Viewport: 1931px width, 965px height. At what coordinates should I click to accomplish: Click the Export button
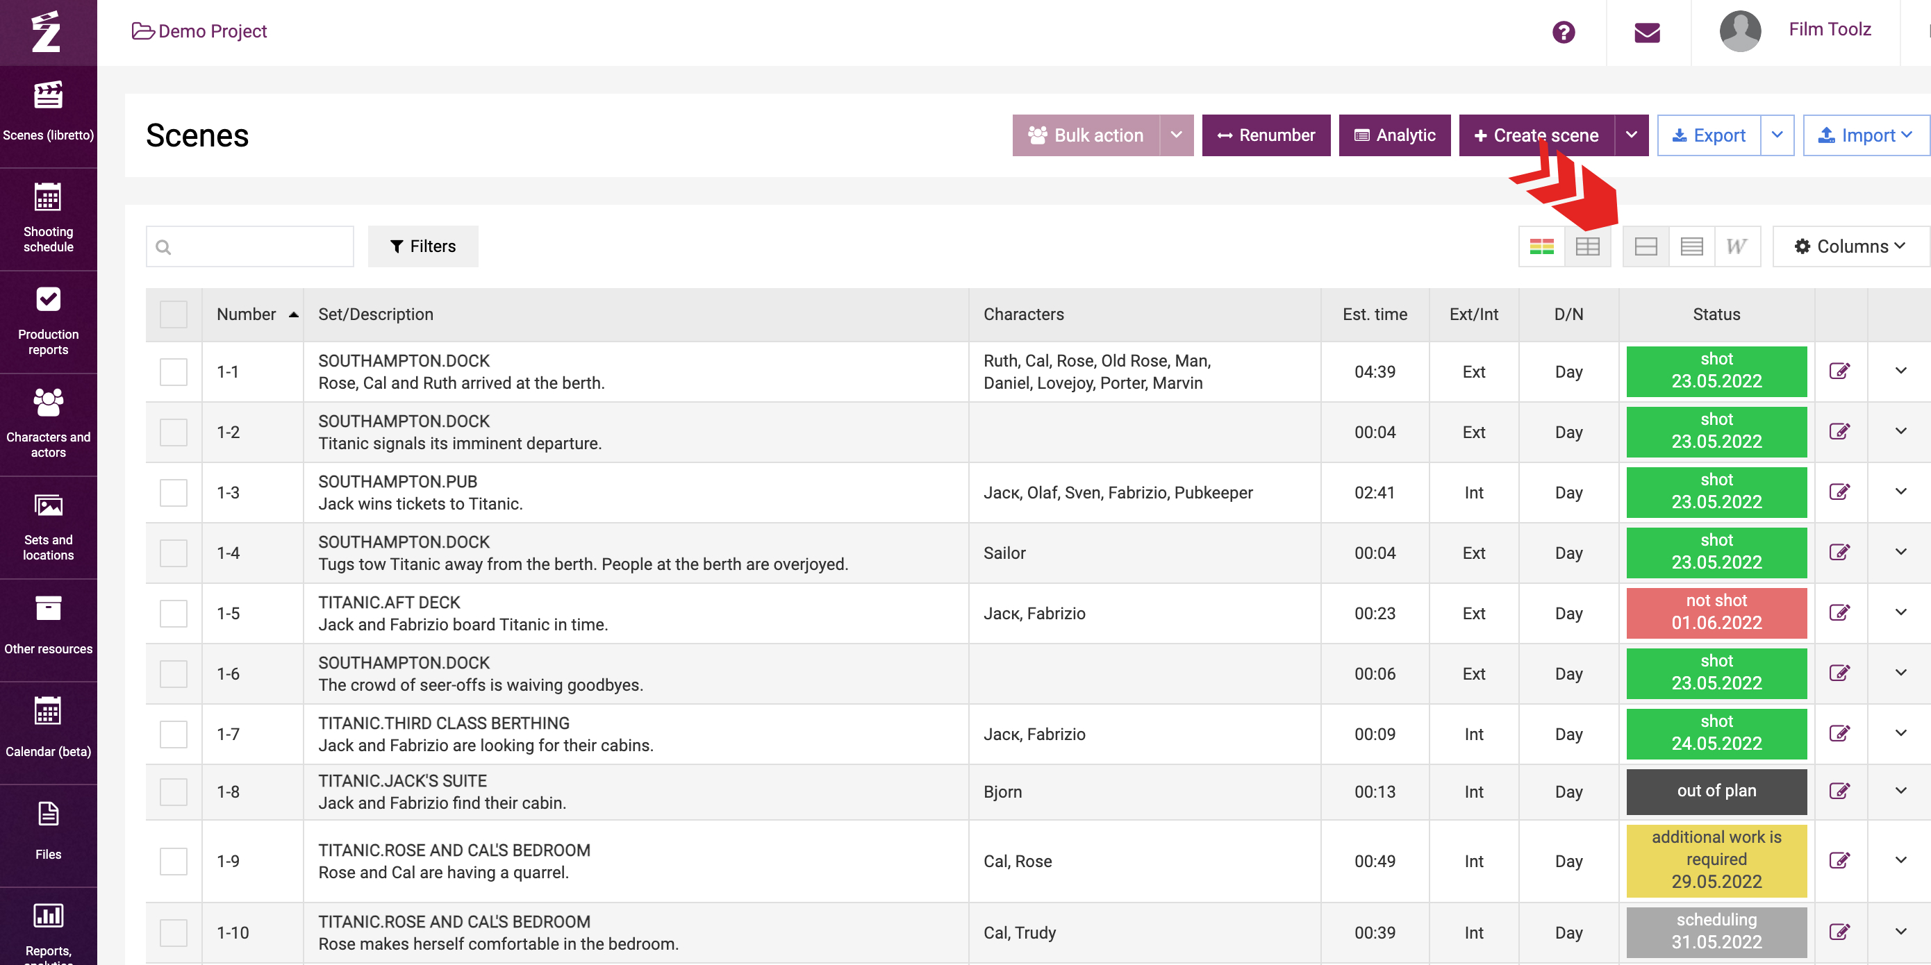[1708, 135]
